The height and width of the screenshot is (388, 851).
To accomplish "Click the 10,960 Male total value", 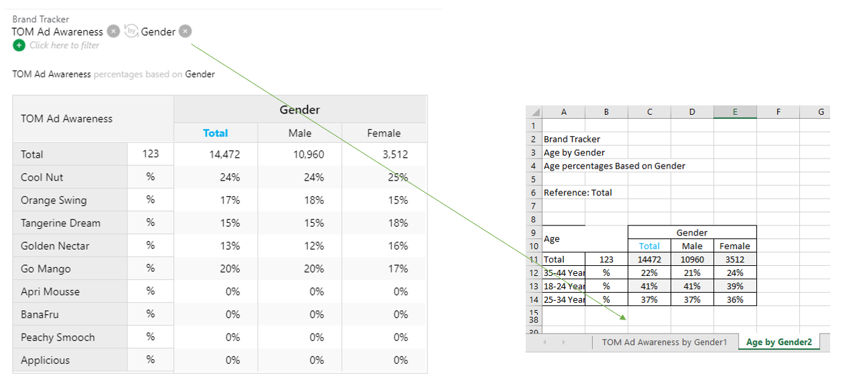I will click(309, 154).
